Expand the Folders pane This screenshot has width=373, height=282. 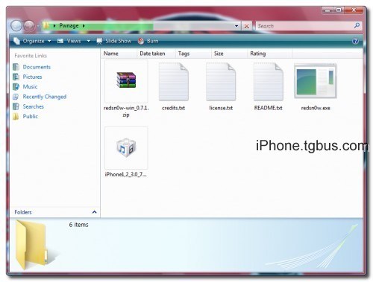coord(95,212)
